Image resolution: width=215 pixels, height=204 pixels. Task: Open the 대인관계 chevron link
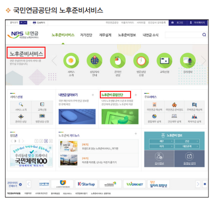pyautogui.click(x=187, y=146)
